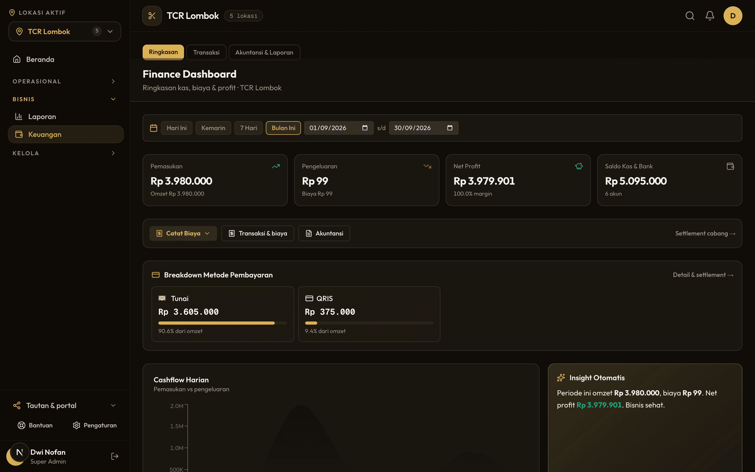Switch to Ringkasan tab
Viewport: 755px width, 472px height.
point(163,52)
